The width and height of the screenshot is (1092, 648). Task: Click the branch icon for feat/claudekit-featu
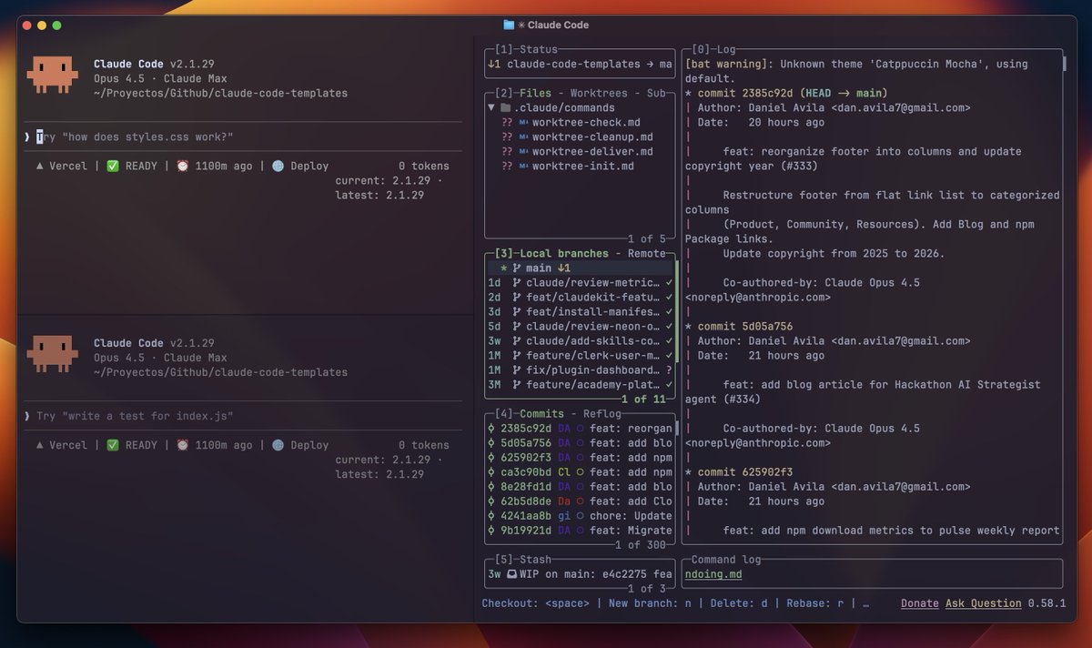point(516,297)
